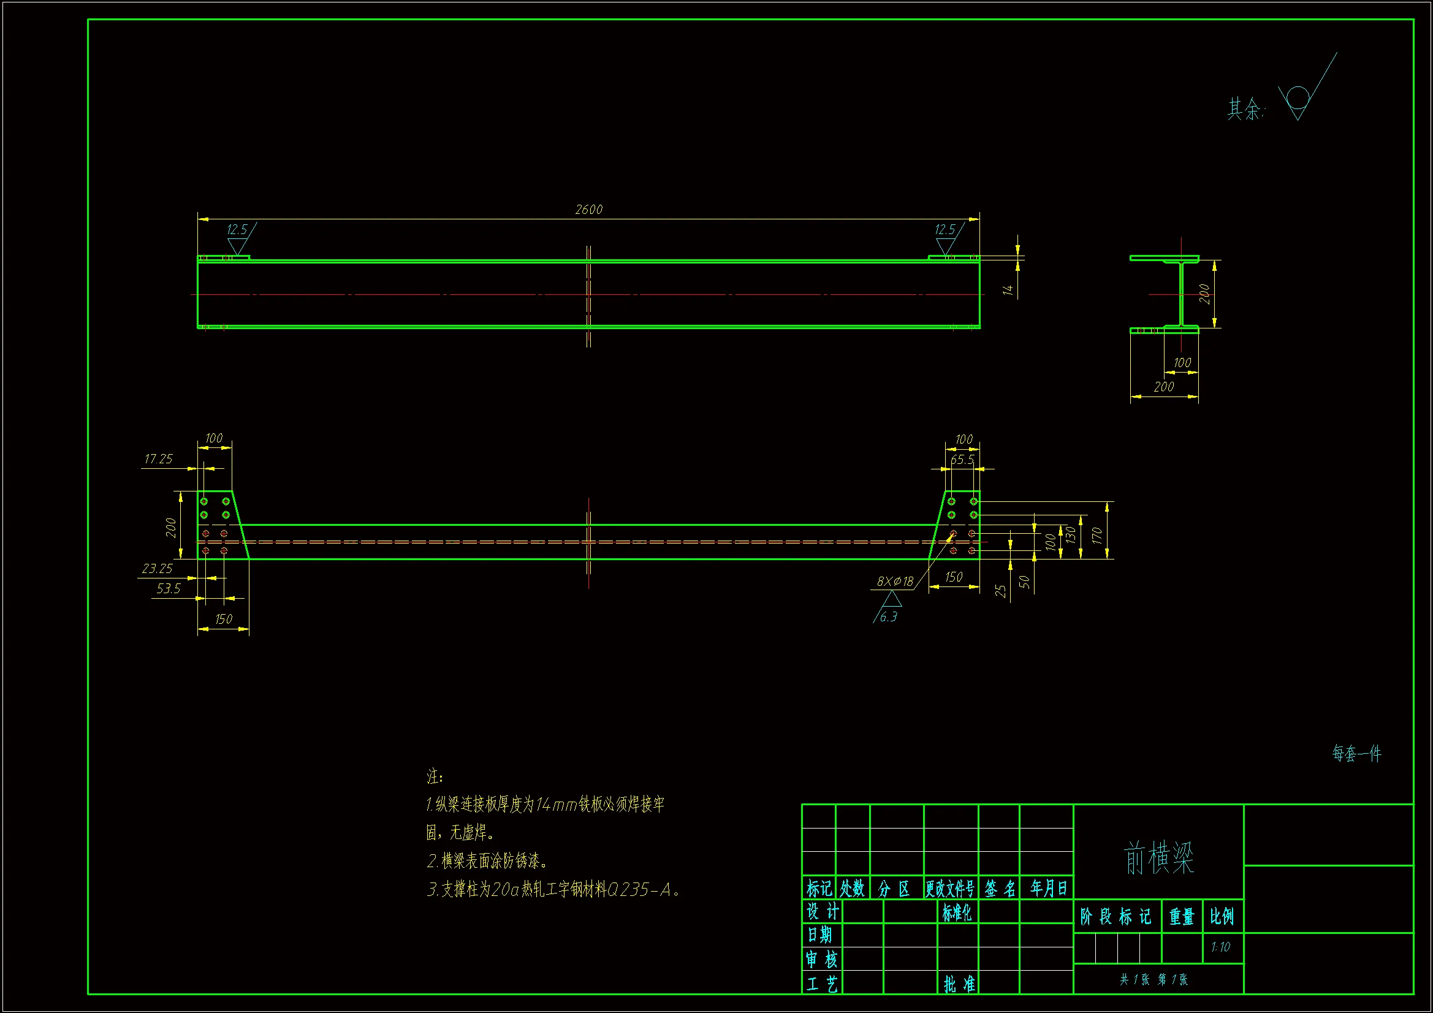This screenshot has height=1013, width=1433.
Task: Click note 3 about 20a 工字钢 material
Action: point(553,890)
